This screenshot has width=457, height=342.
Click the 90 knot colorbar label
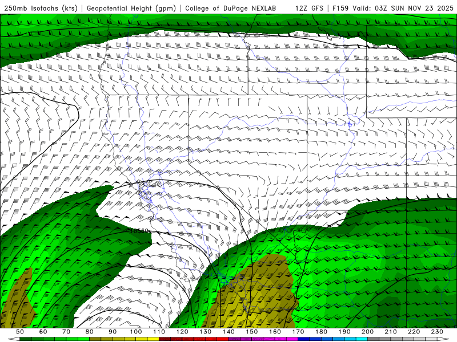point(113,332)
